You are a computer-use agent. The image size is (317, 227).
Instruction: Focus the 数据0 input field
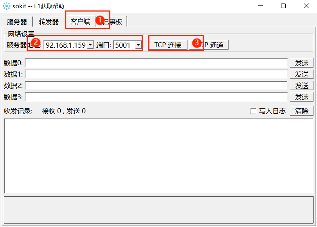click(x=156, y=63)
